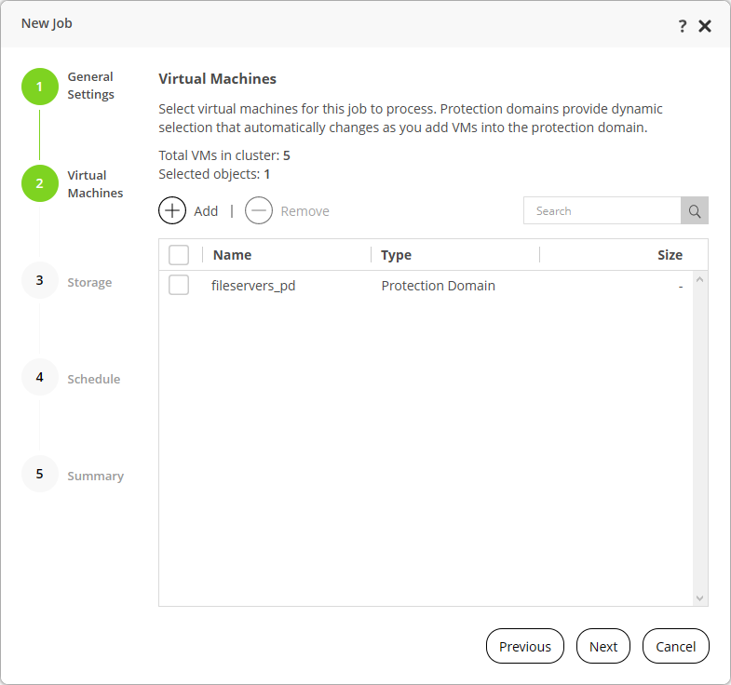The height and width of the screenshot is (685, 731).
Task: Sort the list by Type column
Action: point(396,255)
